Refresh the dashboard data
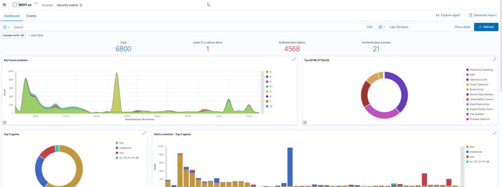This screenshot has height=187, width=502. tap(486, 27)
